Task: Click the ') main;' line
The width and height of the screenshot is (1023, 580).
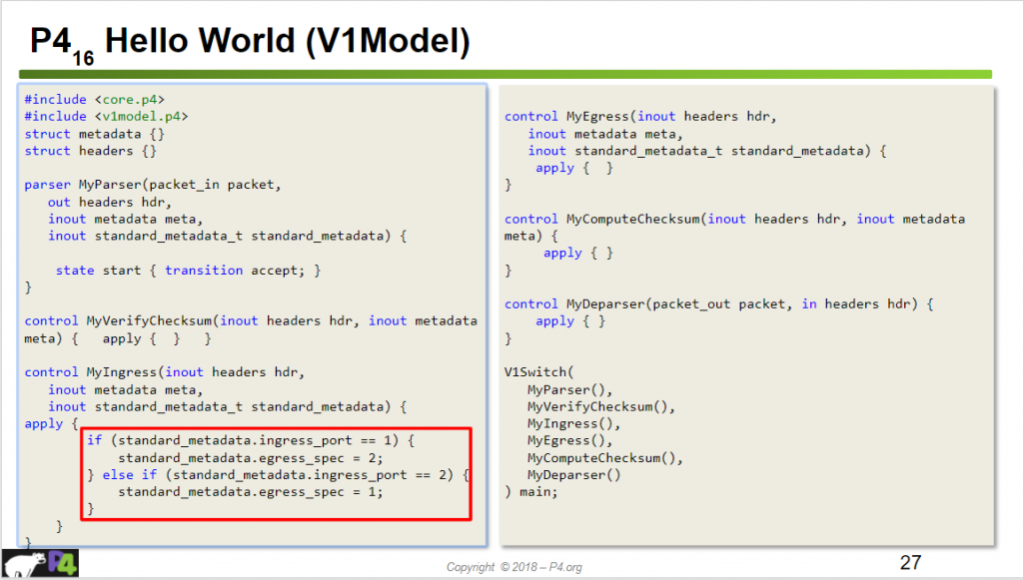Action: (531, 492)
